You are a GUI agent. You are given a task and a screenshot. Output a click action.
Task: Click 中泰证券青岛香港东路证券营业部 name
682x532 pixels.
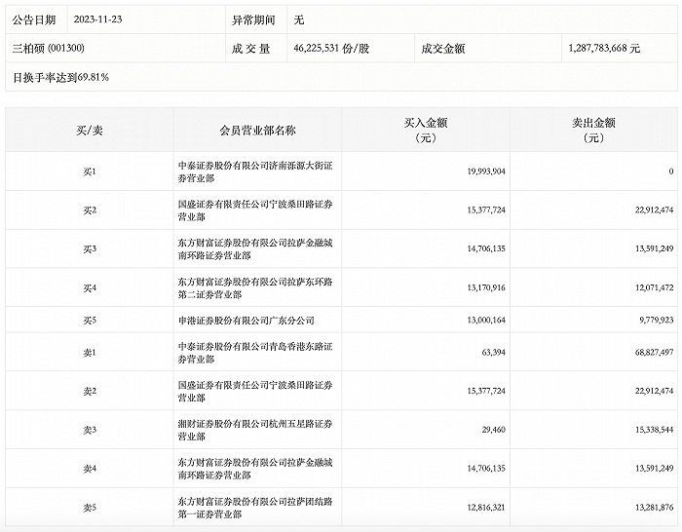click(255, 353)
